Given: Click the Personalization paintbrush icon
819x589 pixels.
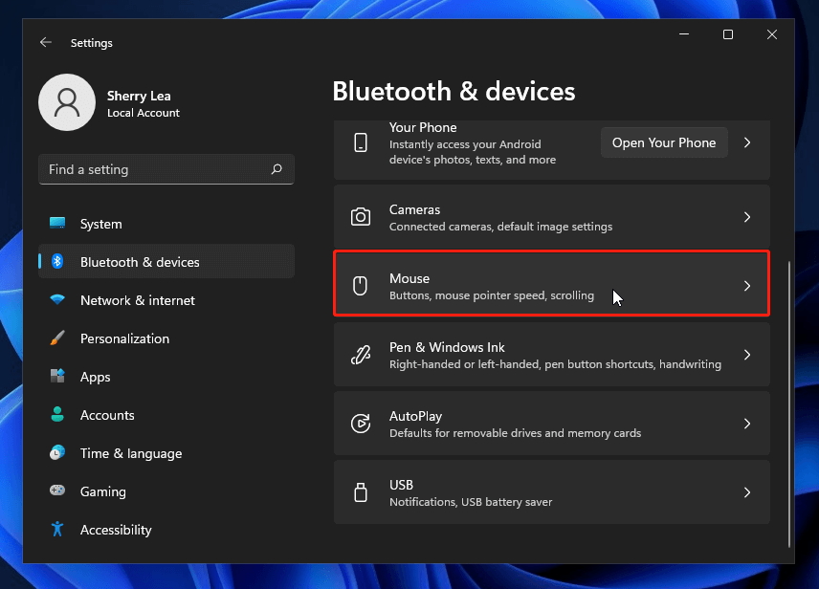Looking at the screenshot, I should click(x=57, y=338).
